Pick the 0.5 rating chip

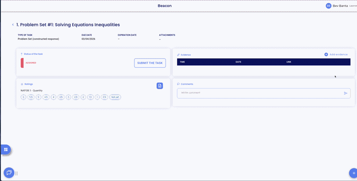pos(104,97)
